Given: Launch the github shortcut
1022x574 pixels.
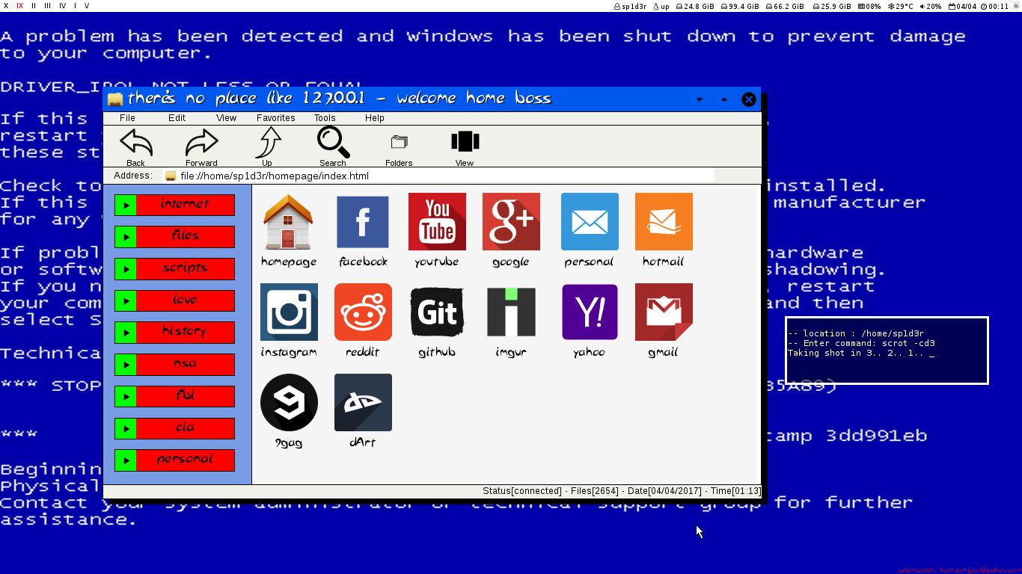Looking at the screenshot, I should (436, 312).
